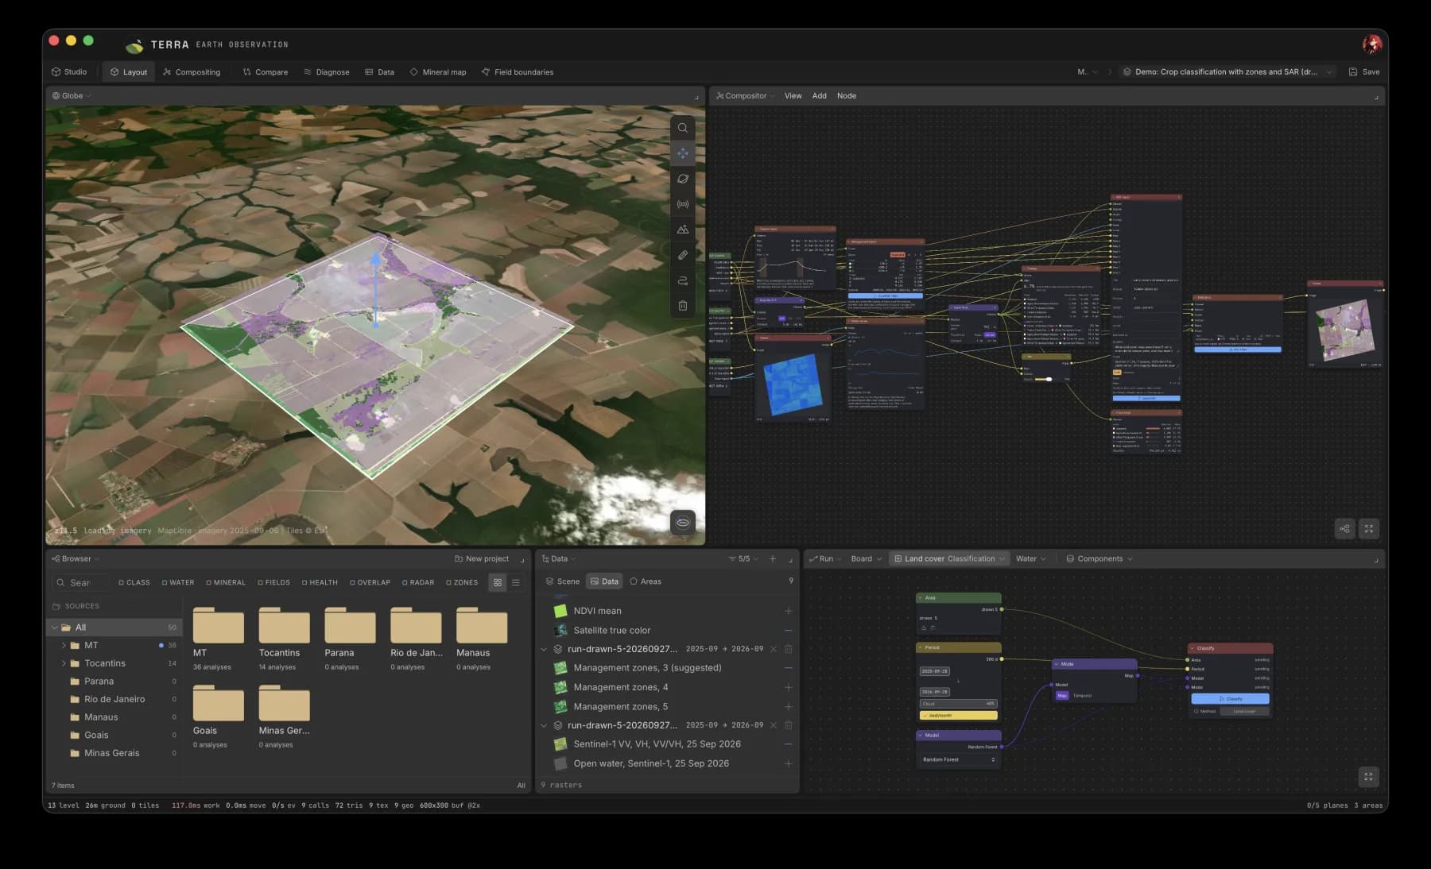Select the orbit planet tool icon
This screenshot has width=1431, height=869.
coord(683,179)
